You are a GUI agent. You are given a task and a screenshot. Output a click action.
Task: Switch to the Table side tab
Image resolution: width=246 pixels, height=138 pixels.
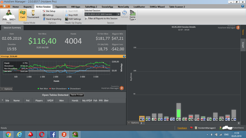243,32
